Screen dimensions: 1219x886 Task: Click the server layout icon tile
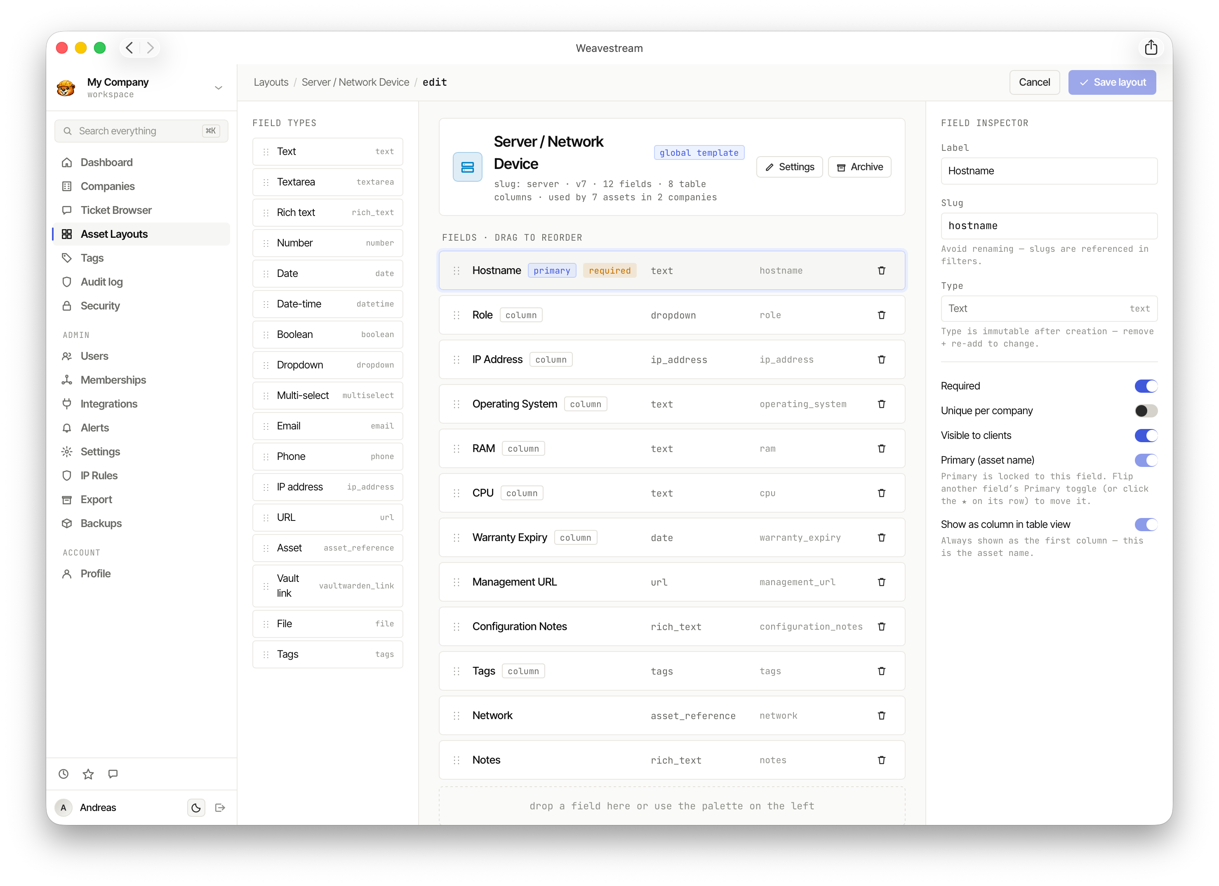(x=467, y=167)
